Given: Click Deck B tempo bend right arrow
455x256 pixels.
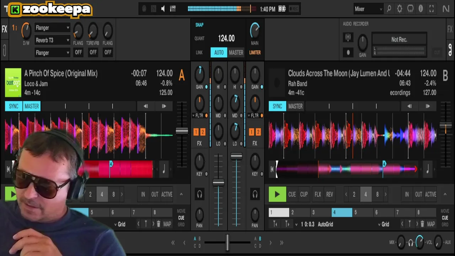Looking at the screenshot, I should (x=428, y=106).
